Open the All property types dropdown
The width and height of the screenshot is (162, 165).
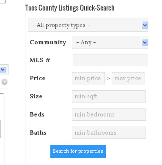[88, 25]
